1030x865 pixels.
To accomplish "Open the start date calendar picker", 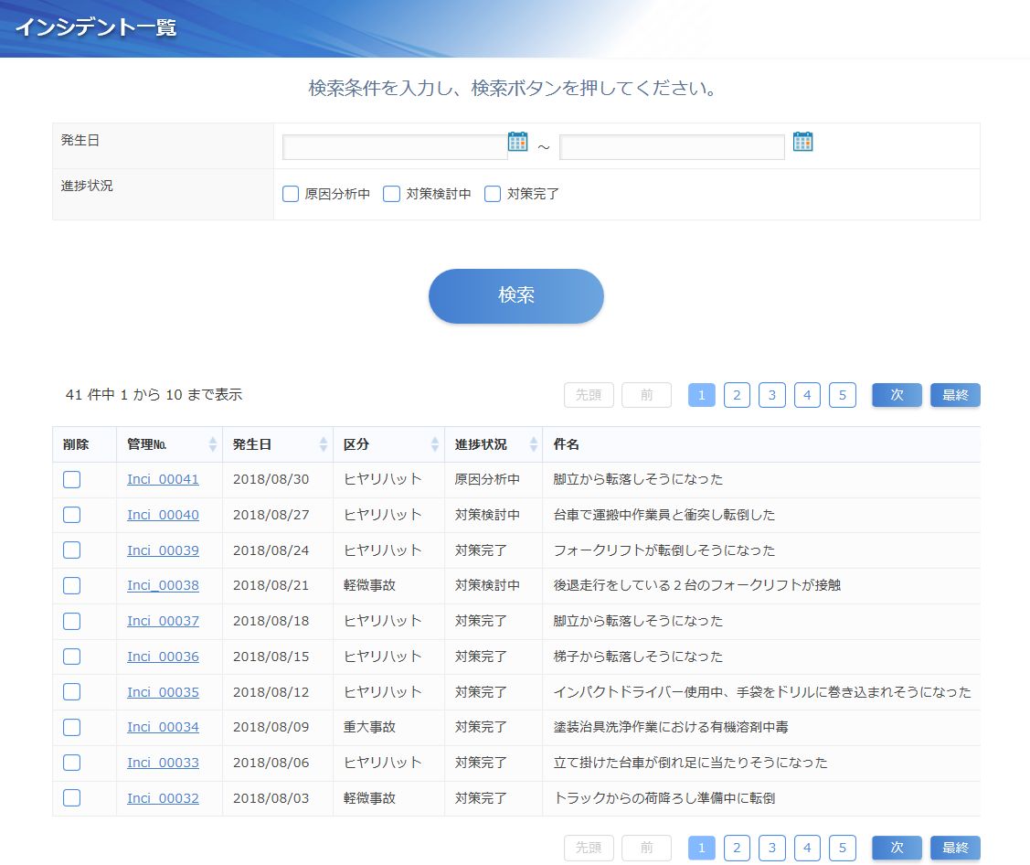I will tap(518, 142).
